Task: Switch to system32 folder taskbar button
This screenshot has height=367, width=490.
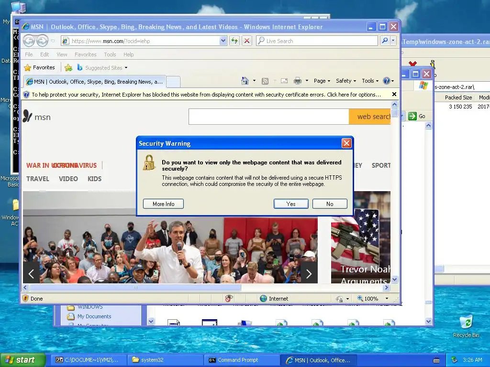Action: (166, 360)
